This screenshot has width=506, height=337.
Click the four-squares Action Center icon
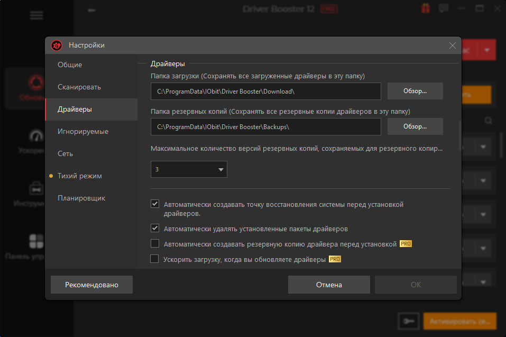pos(36,242)
